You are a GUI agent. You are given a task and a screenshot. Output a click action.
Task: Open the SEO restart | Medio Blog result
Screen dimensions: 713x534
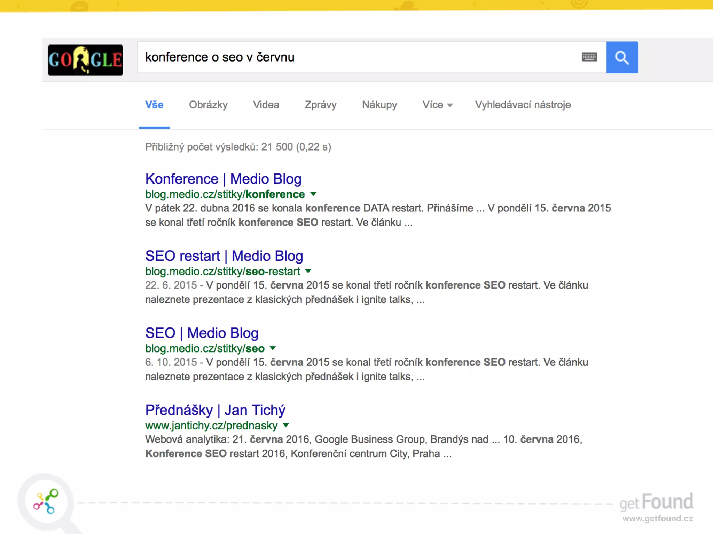(x=224, y=256)
